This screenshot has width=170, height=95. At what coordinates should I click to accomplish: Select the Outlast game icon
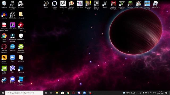(x=46, y=4)
